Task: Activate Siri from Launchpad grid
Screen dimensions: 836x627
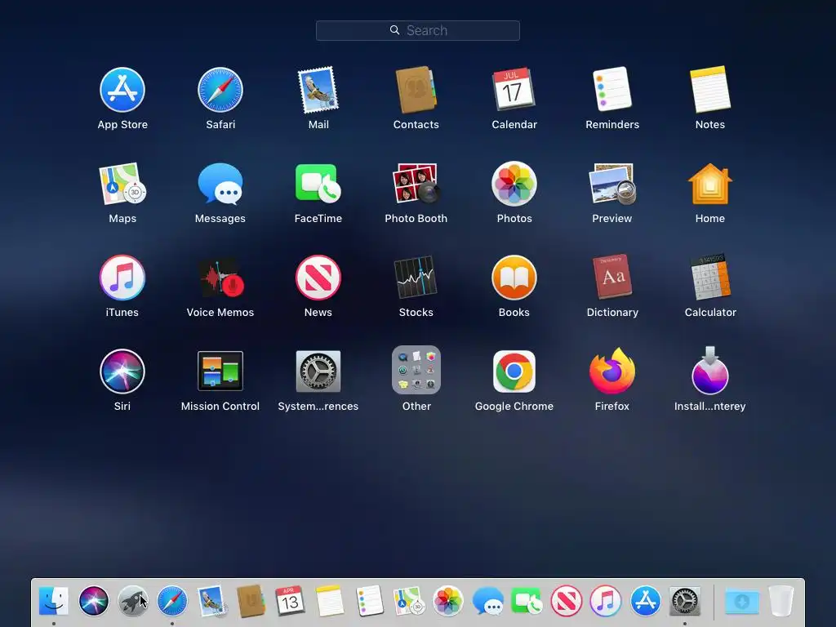Action: coord(122,371)
